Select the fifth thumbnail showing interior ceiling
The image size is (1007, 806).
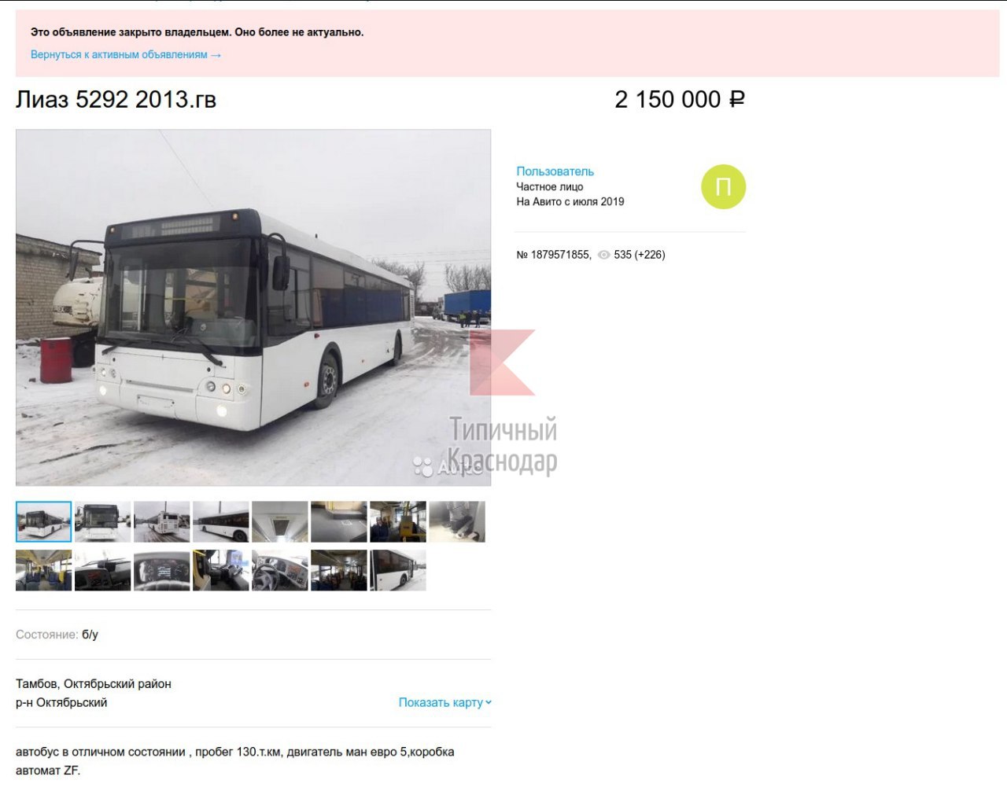click(280, 521)
